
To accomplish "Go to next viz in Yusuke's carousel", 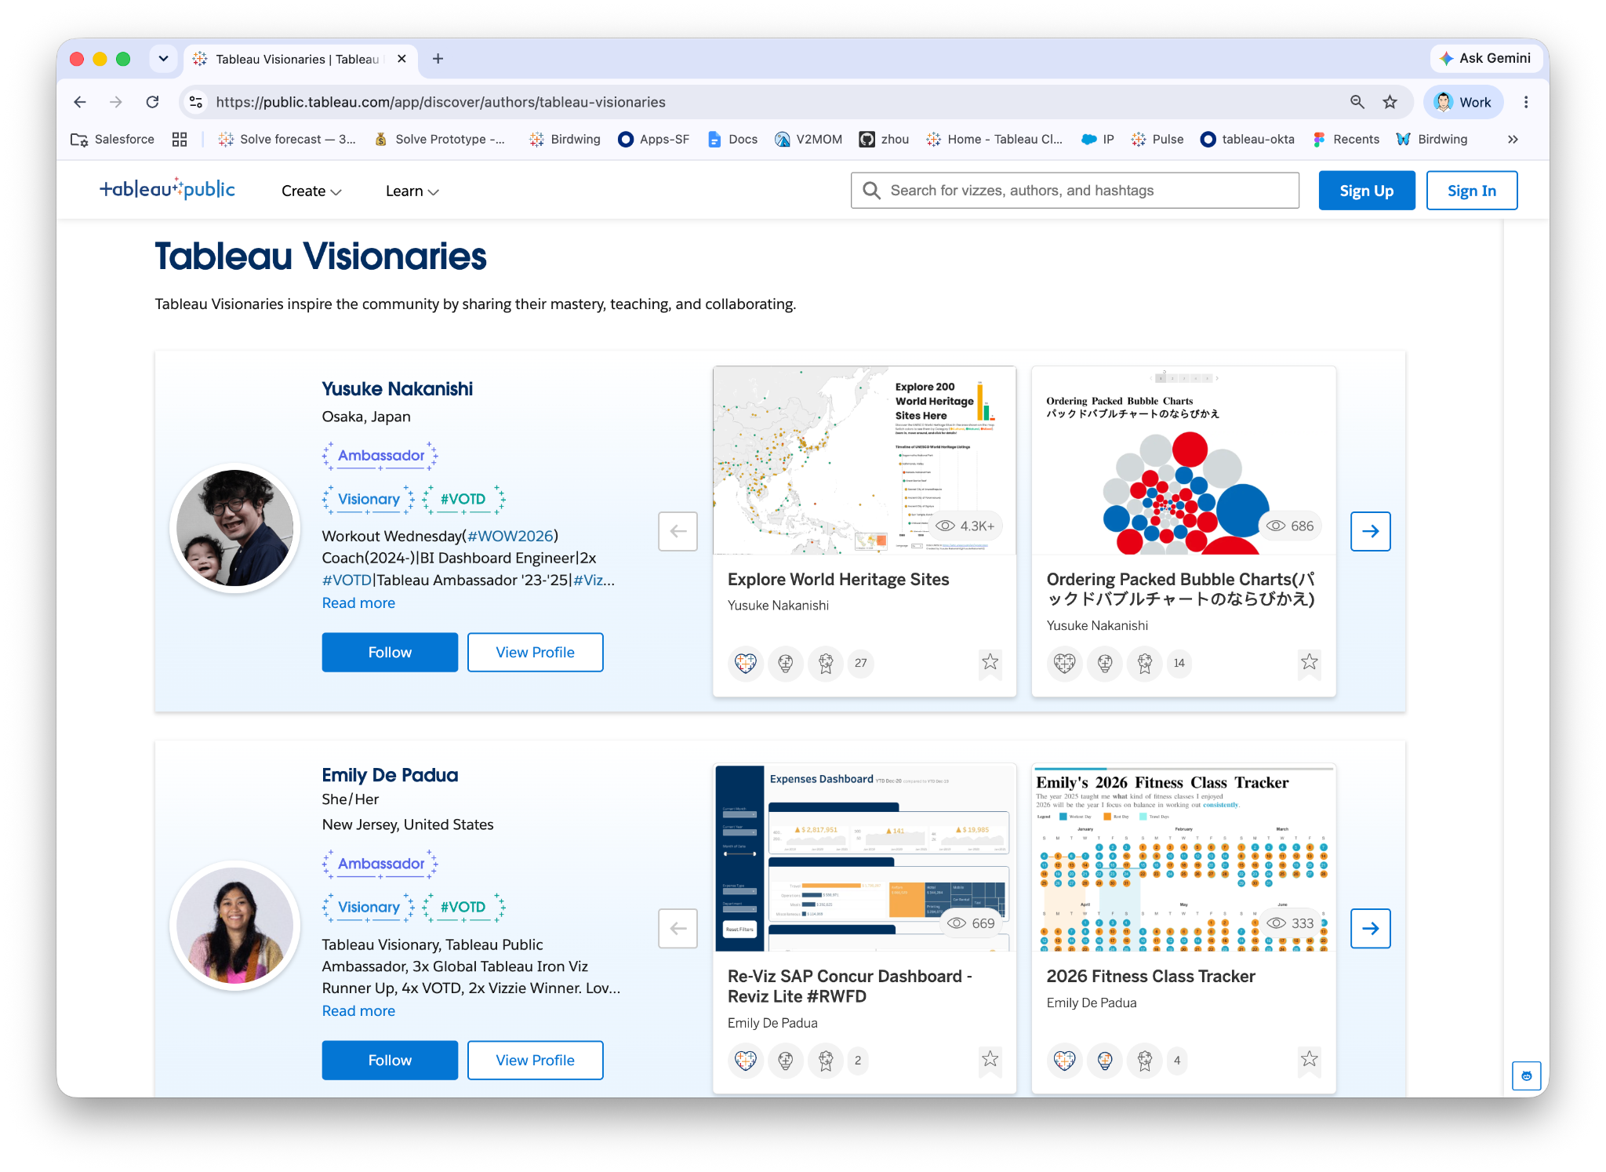I will click(1371, 531).
